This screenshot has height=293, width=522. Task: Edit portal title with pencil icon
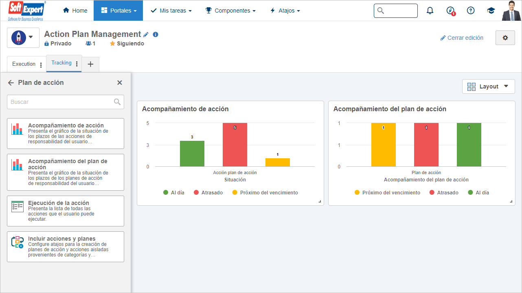(146, 35)
